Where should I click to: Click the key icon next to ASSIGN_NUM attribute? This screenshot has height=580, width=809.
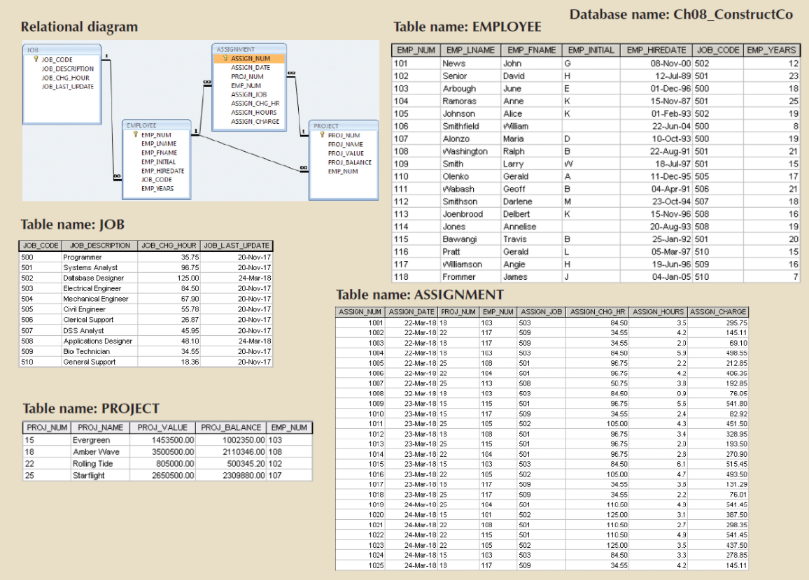pyautogui.click(x=225, y=57)
